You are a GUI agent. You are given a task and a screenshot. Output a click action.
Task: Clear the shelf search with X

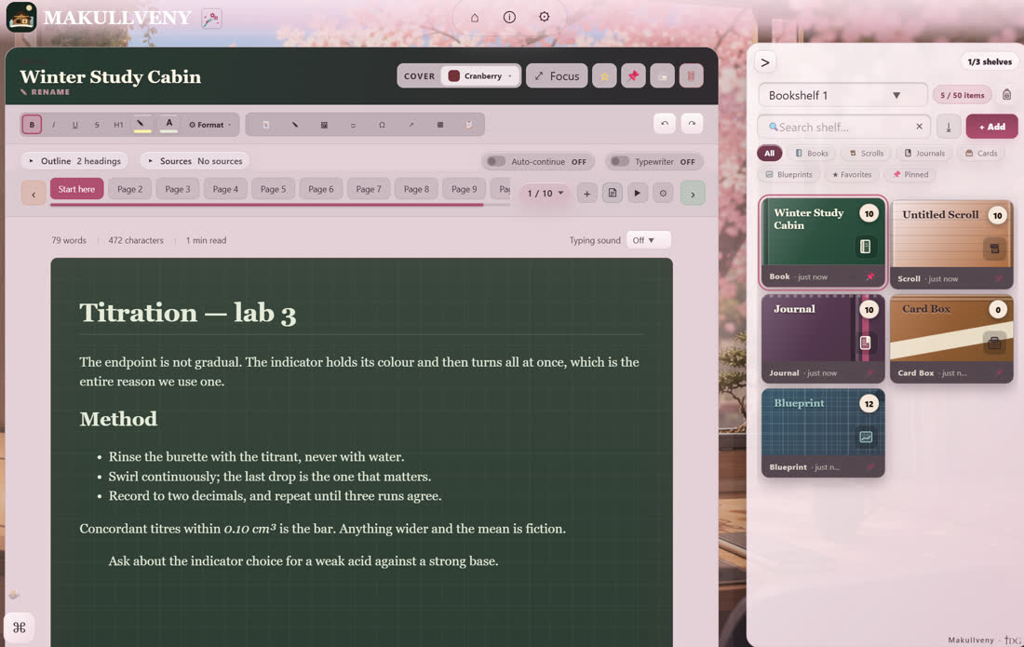[919, 127]
